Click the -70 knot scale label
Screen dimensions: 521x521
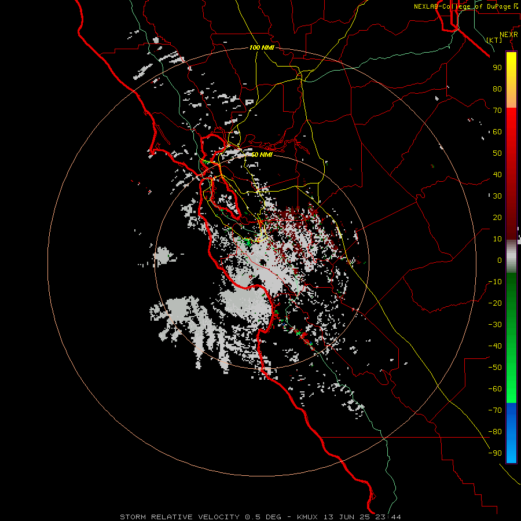pos(495,410)
